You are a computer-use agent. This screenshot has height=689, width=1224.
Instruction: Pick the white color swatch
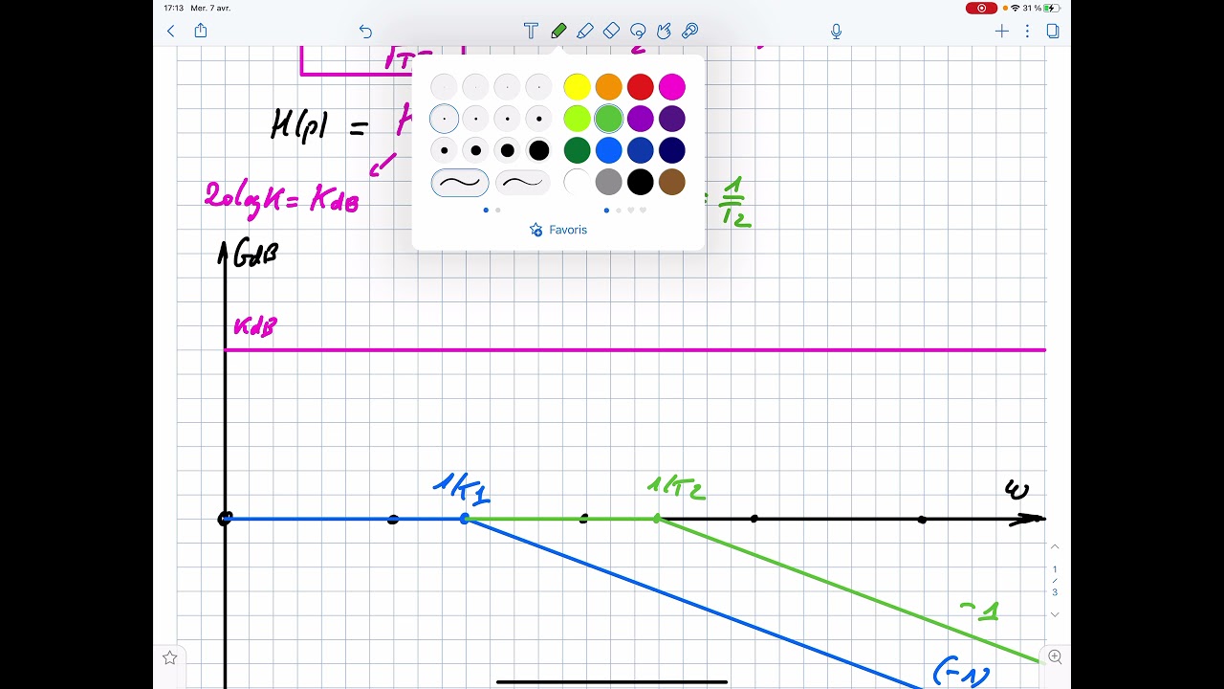577,182
